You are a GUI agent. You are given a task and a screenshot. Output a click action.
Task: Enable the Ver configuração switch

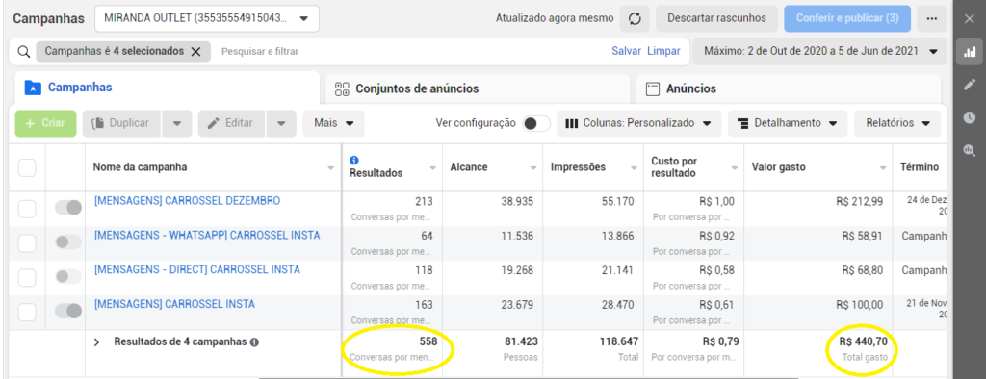pyautogui.click(x=536, y=123)
